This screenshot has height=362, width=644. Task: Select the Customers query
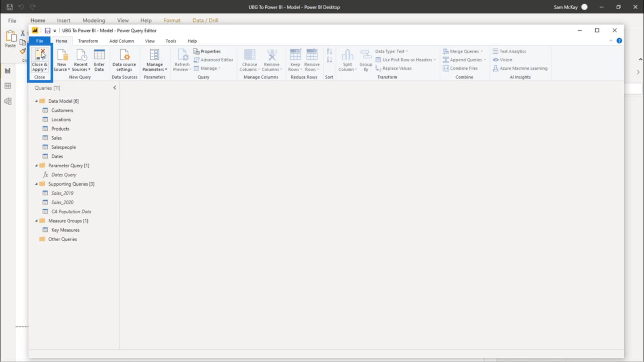(62, 110)
